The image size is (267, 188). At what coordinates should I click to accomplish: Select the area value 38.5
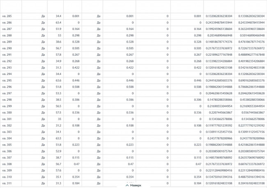(x=58, y=100)
